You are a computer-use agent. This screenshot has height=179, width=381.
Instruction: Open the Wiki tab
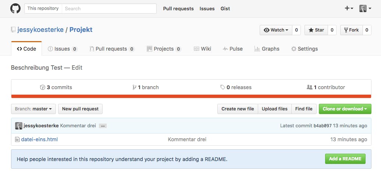click(x=202, y=49)
